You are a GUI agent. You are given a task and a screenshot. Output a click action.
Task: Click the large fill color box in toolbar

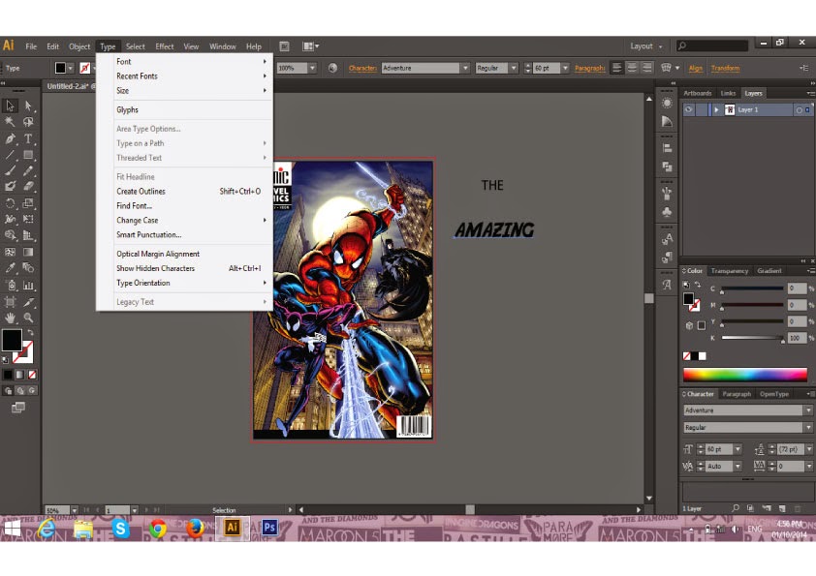pyautogui.click(x=12, y=340)
